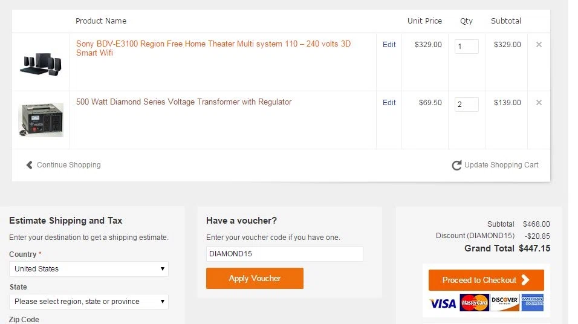Open the Country dropdown showing United States
Screen dimensions: 578x324
pos(89,269)
